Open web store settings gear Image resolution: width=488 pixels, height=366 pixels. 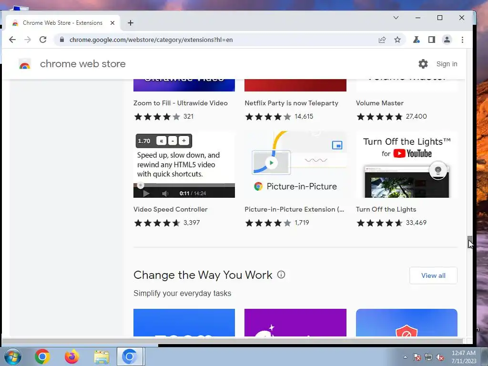(423, 64)
